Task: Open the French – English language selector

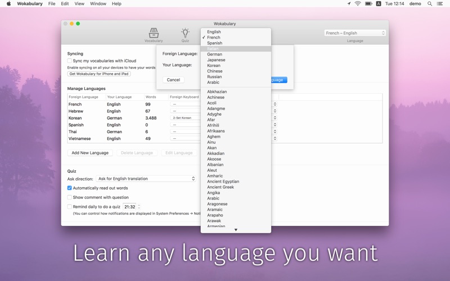Action: click(355, 33)
